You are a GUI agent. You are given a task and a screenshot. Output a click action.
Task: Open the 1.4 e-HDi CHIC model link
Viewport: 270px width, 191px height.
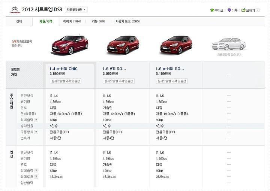pyautogui.click(x=63, y=69)
